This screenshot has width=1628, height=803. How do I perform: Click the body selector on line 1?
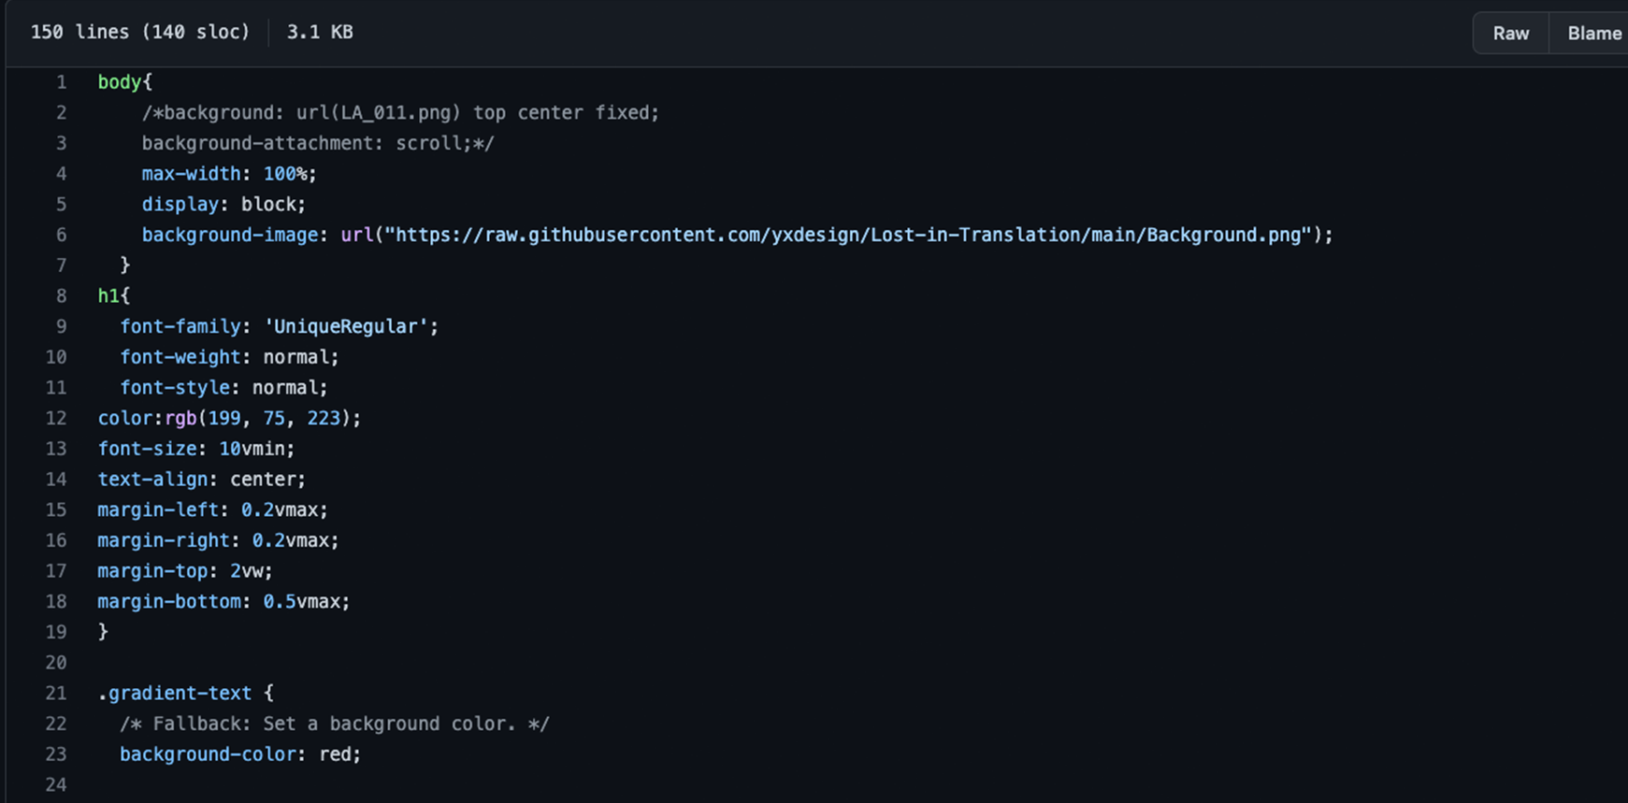click(x=119, y=82)
